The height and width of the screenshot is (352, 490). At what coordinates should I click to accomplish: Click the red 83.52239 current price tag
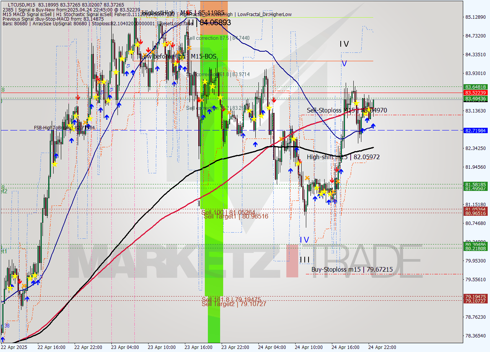pyautogui.click(x=476, y=93)
